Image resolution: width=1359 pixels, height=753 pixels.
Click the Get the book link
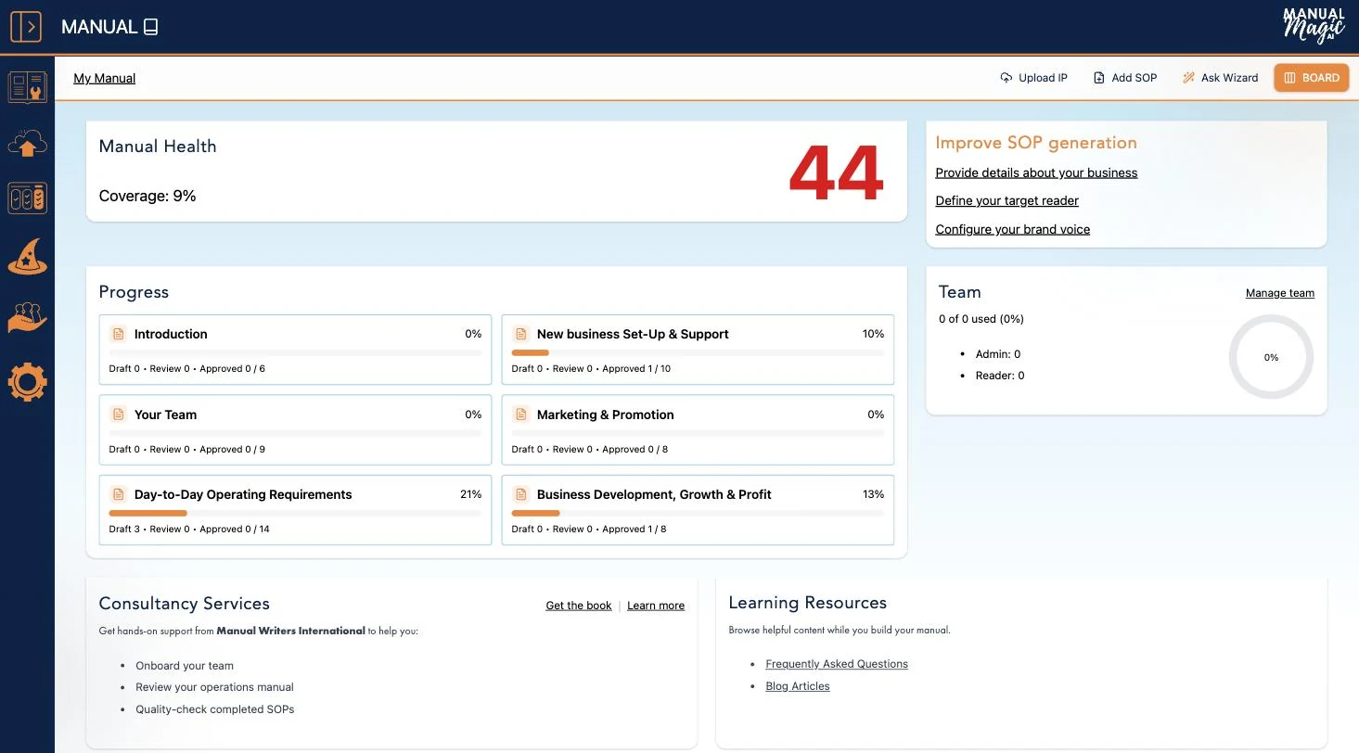tap(579, 606)
